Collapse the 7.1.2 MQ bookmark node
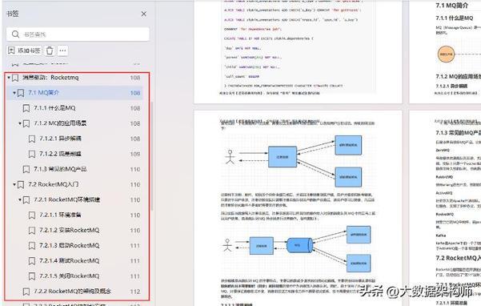Viewport: 481px width, 306px height. point(20,123)
